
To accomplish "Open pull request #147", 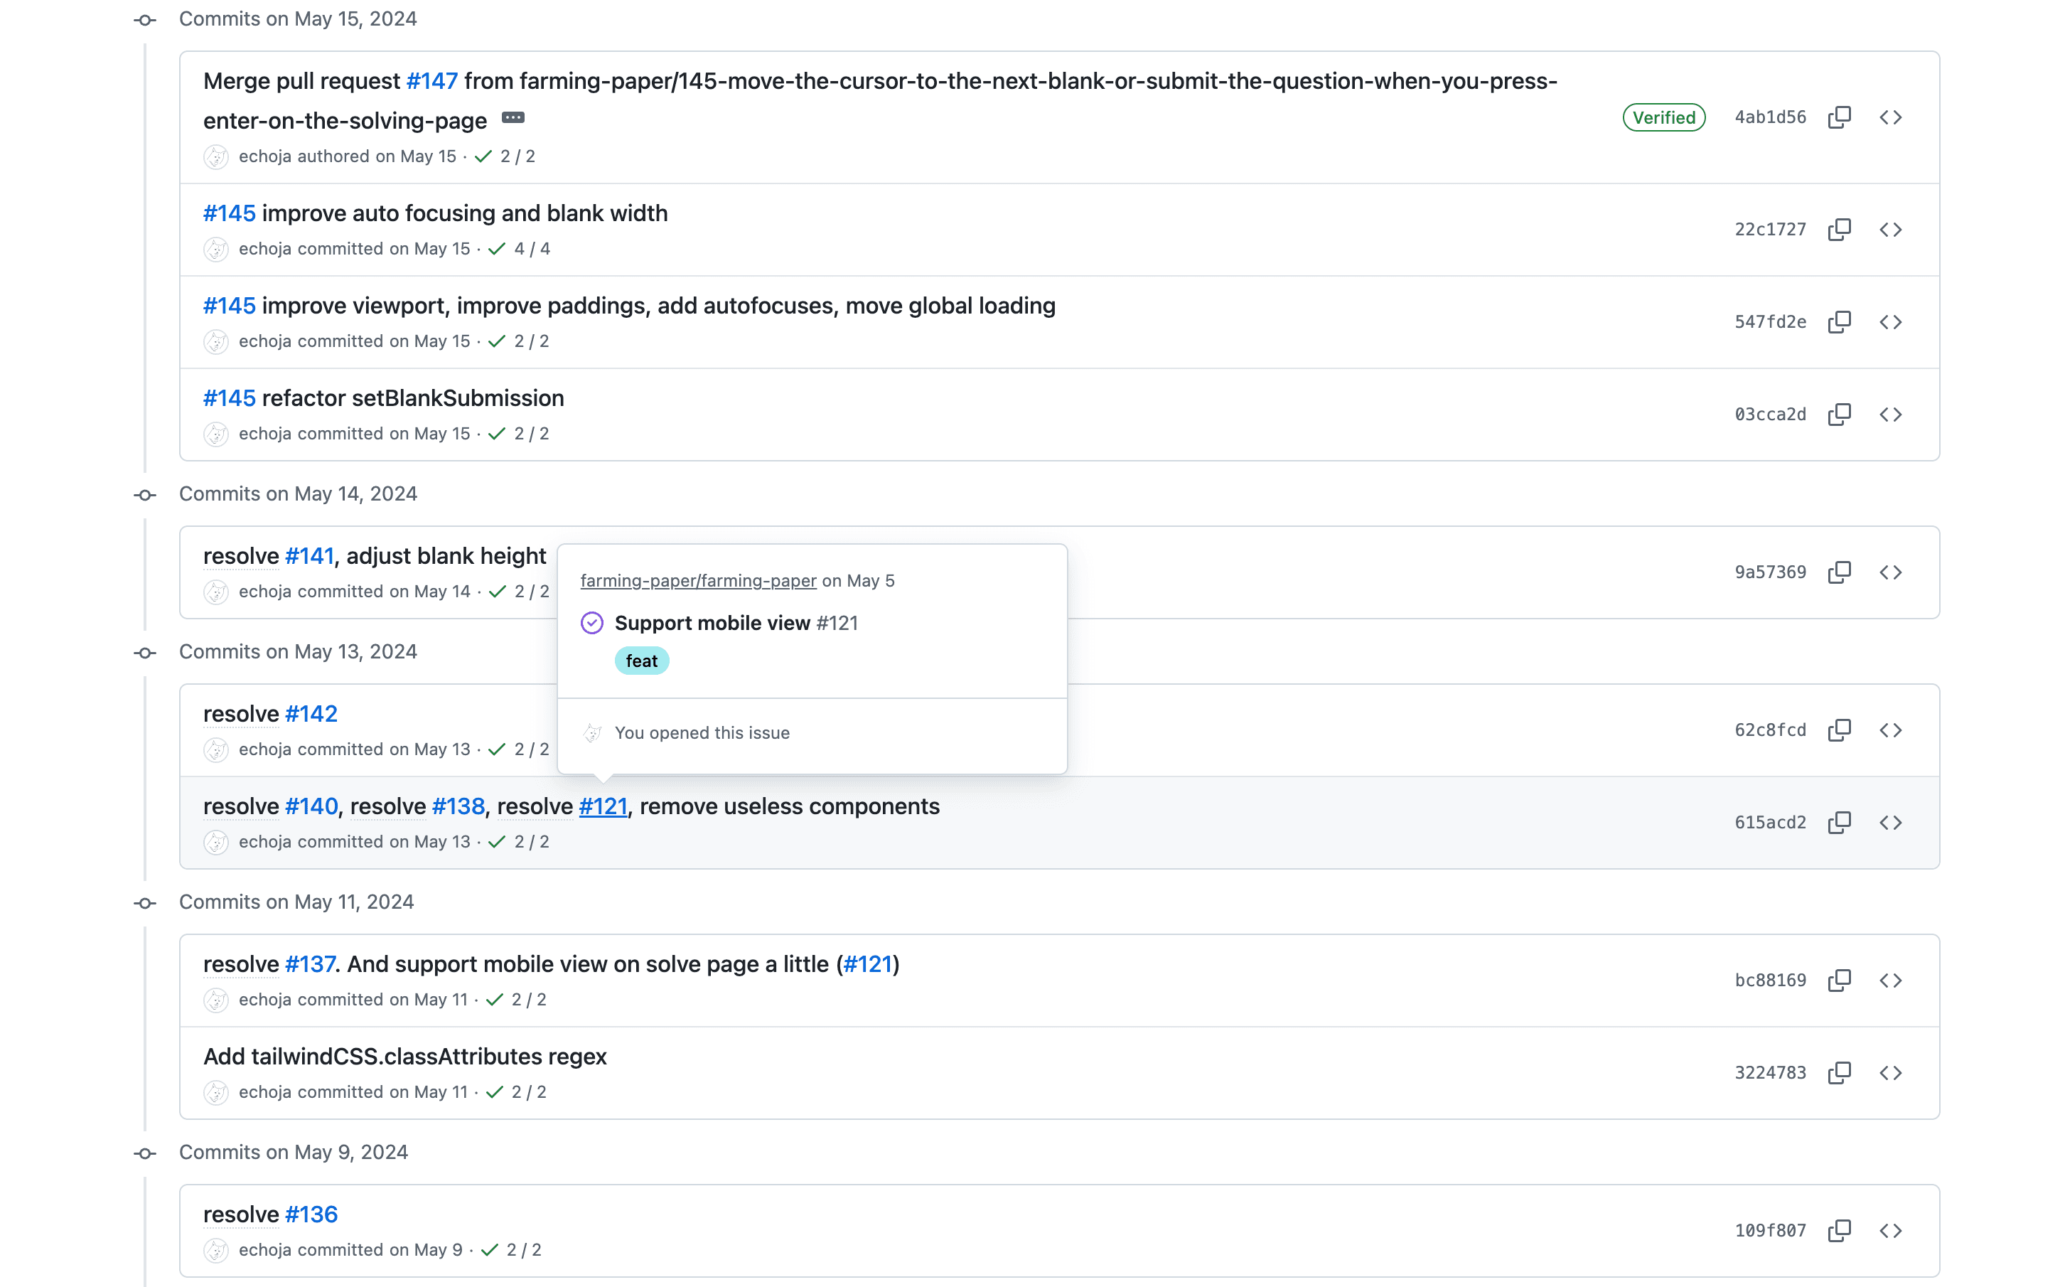I will [x=431, y=80].
